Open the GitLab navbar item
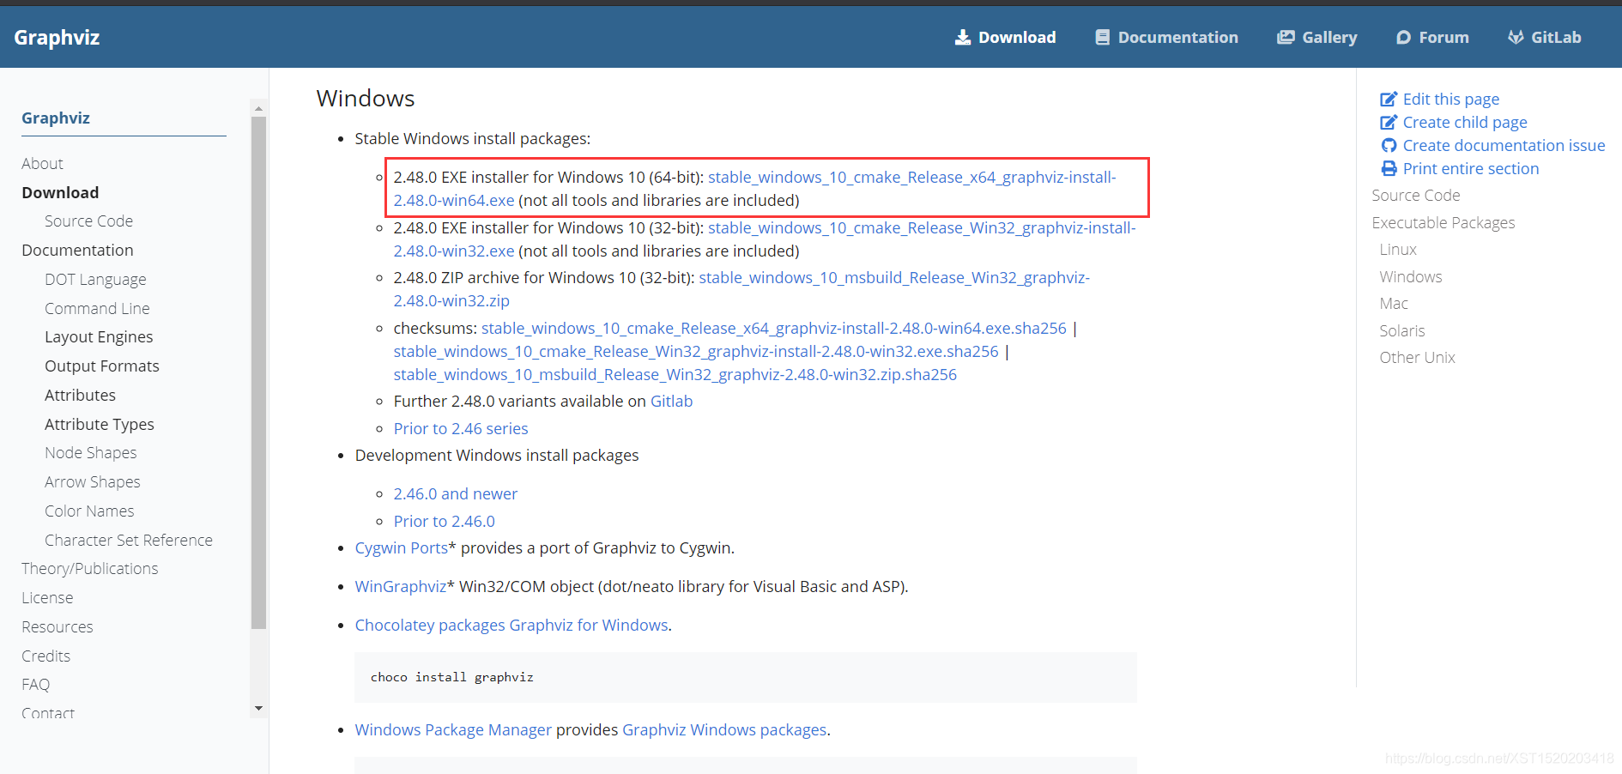Screen dimensions: 1622x774 coord(1545,37)
